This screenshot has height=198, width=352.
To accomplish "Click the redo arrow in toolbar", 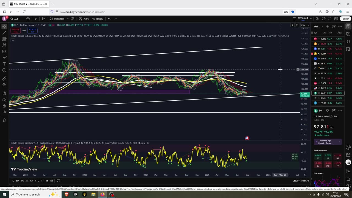I will click(116, 19).
